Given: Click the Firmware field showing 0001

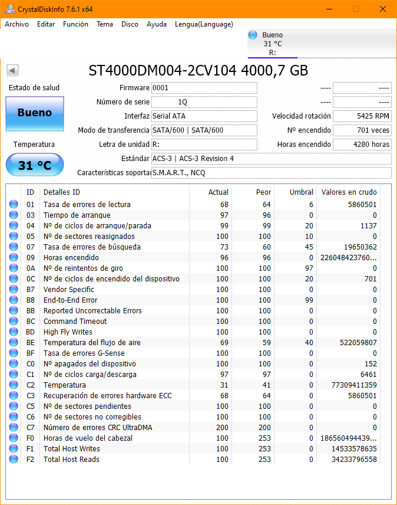Looking at the screenshot, I should pos(204,88).
